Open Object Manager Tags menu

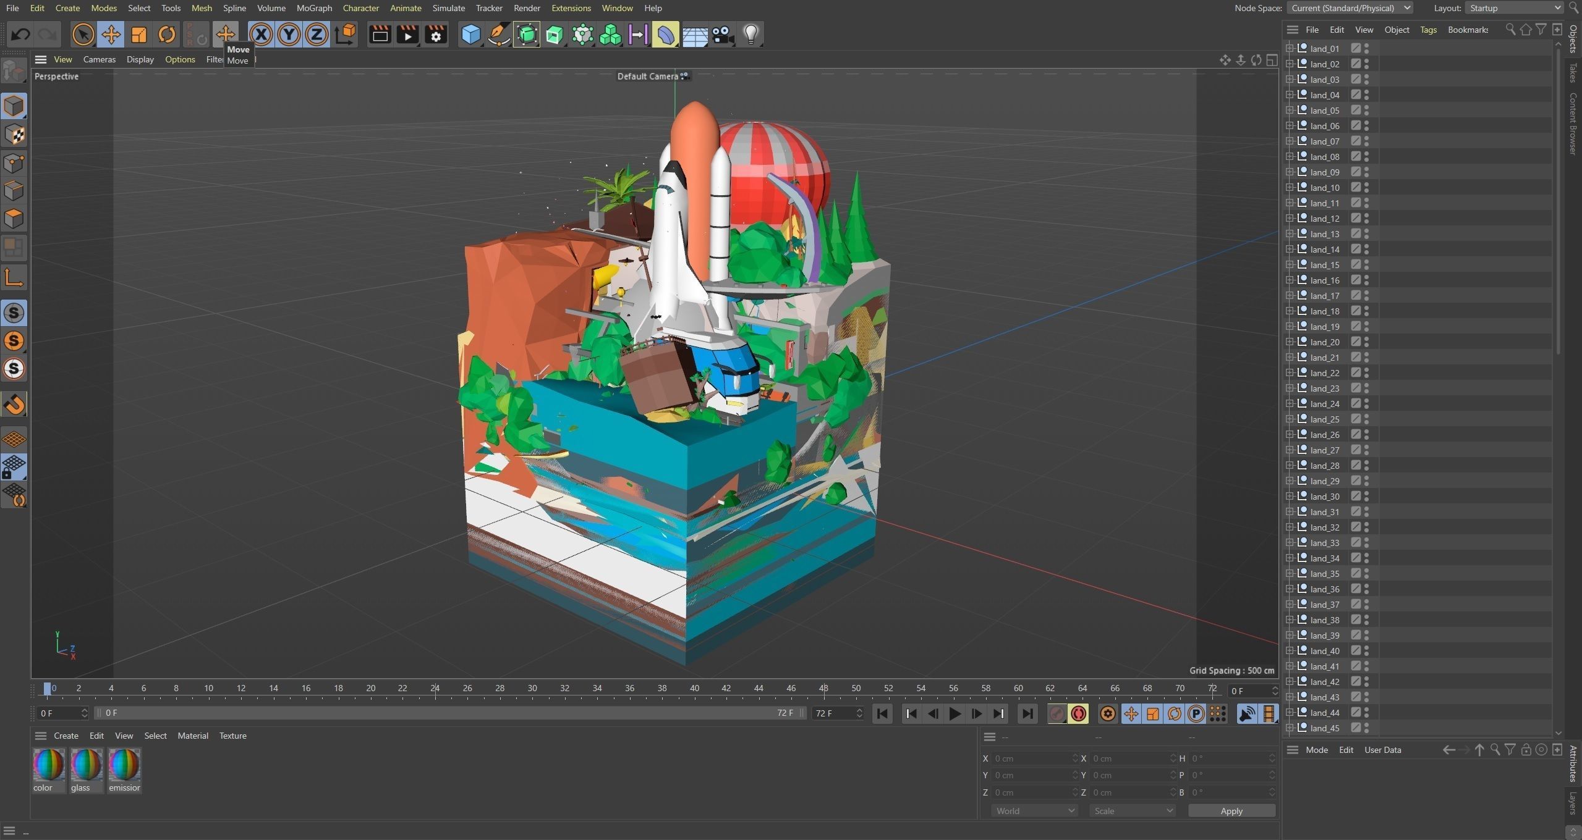tap(1428, 30)
